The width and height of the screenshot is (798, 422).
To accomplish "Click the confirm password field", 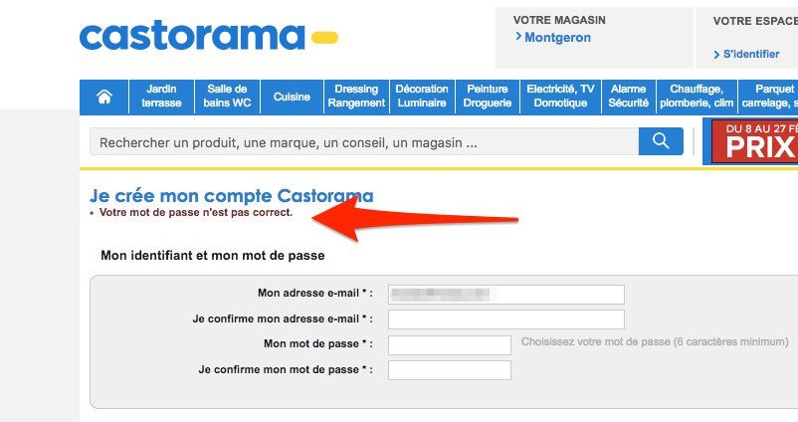I will (x=449, y=370).
